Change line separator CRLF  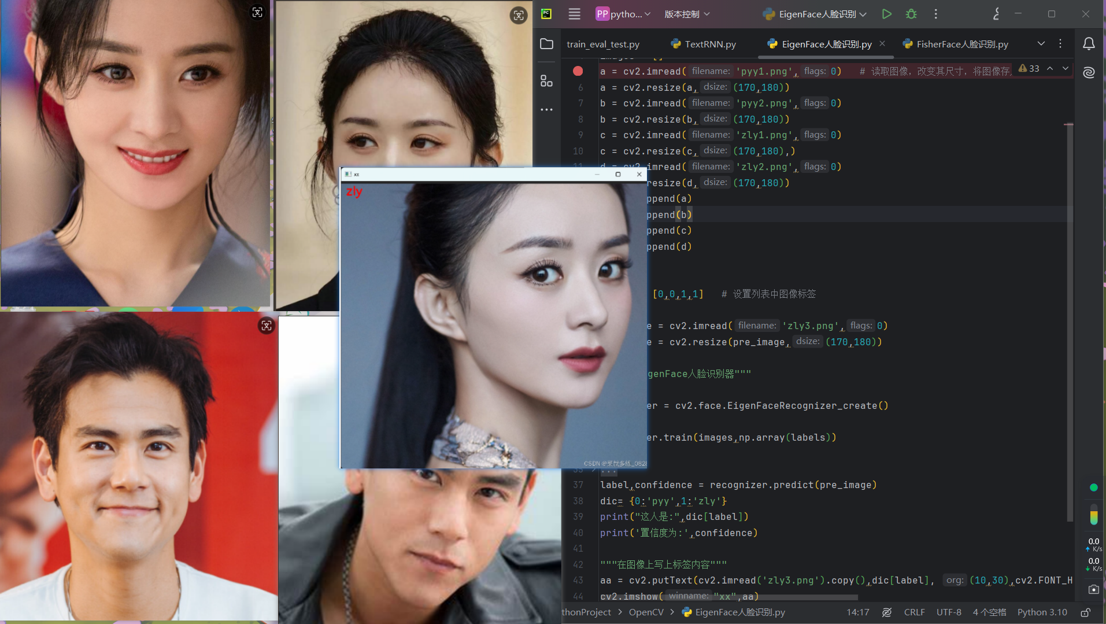[915, 612]
